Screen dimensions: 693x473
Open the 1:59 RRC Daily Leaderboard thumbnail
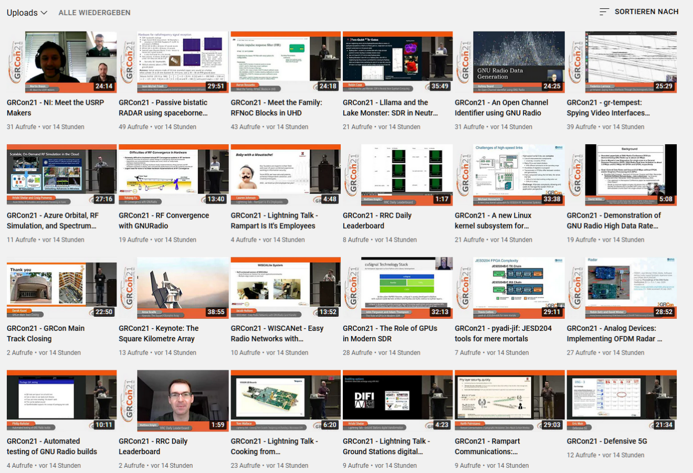click(174, 401)
